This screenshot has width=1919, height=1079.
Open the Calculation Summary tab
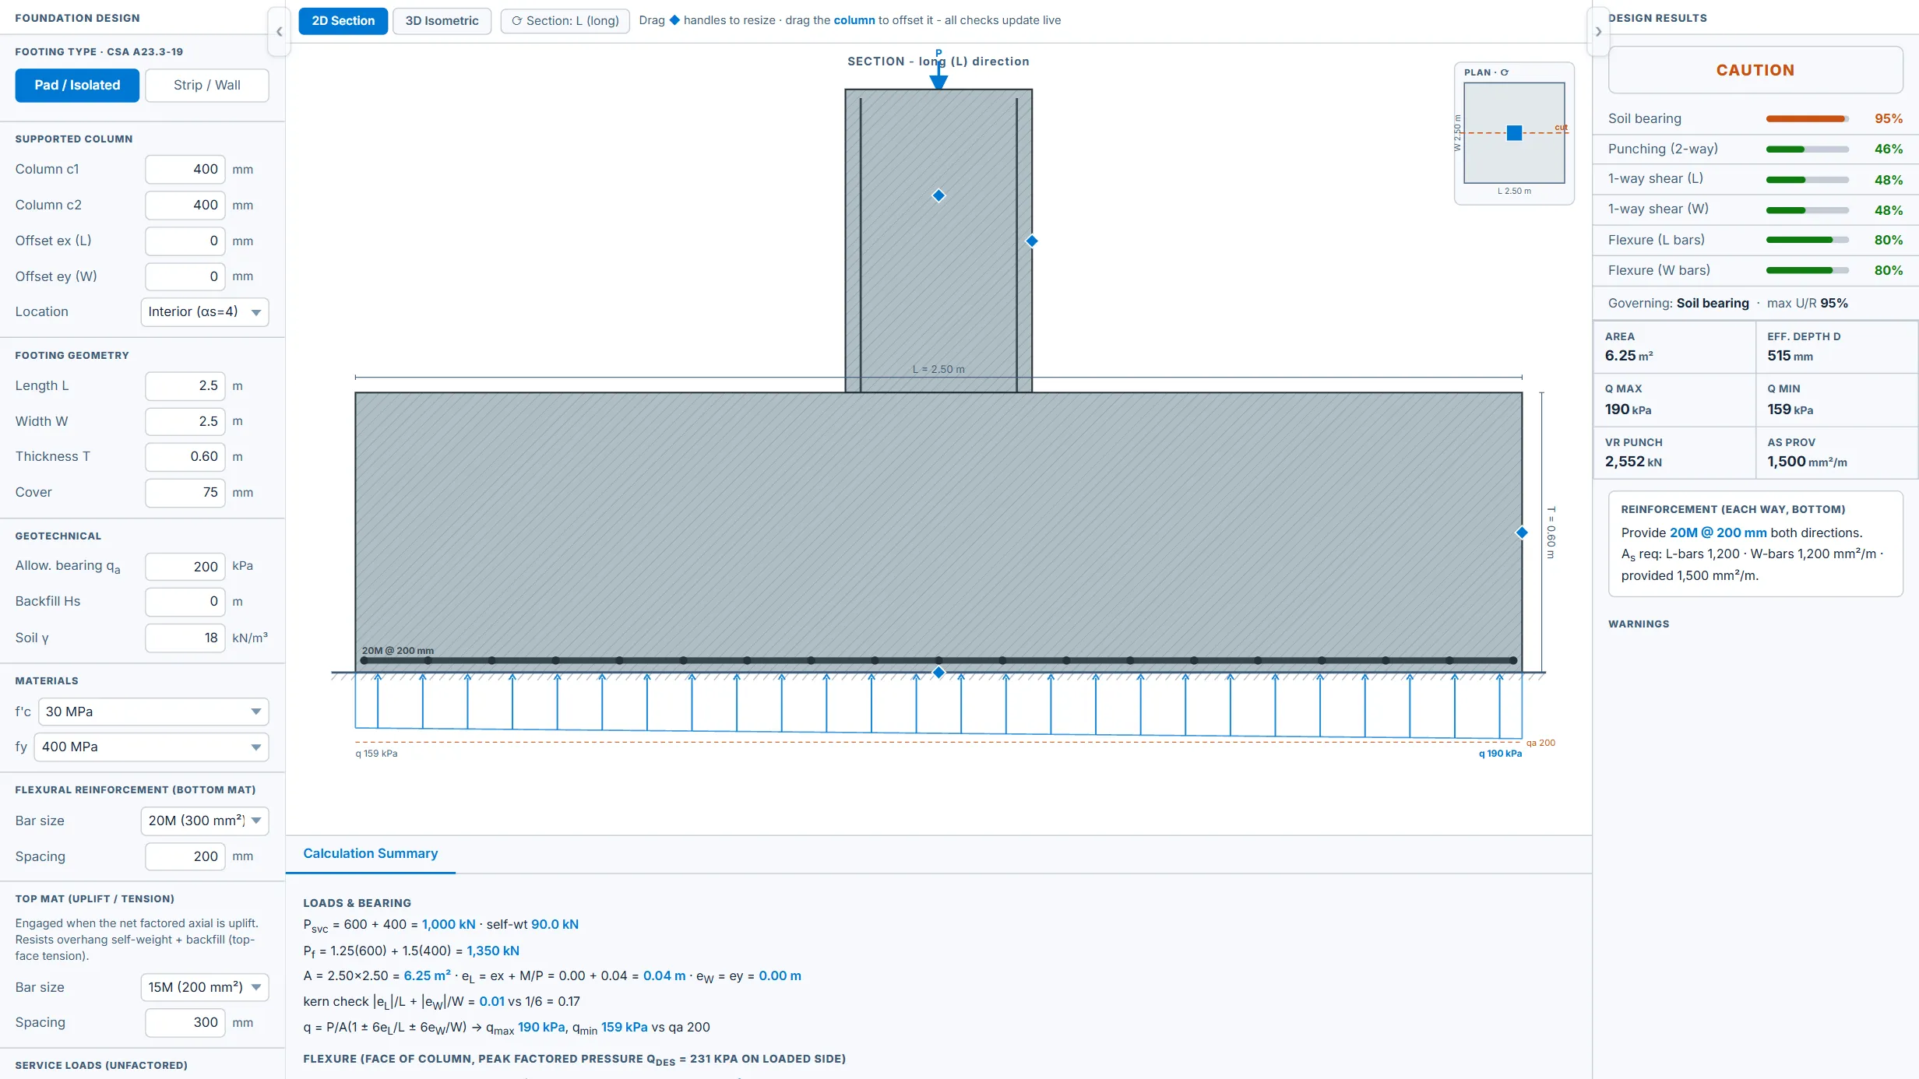[371, 854]
